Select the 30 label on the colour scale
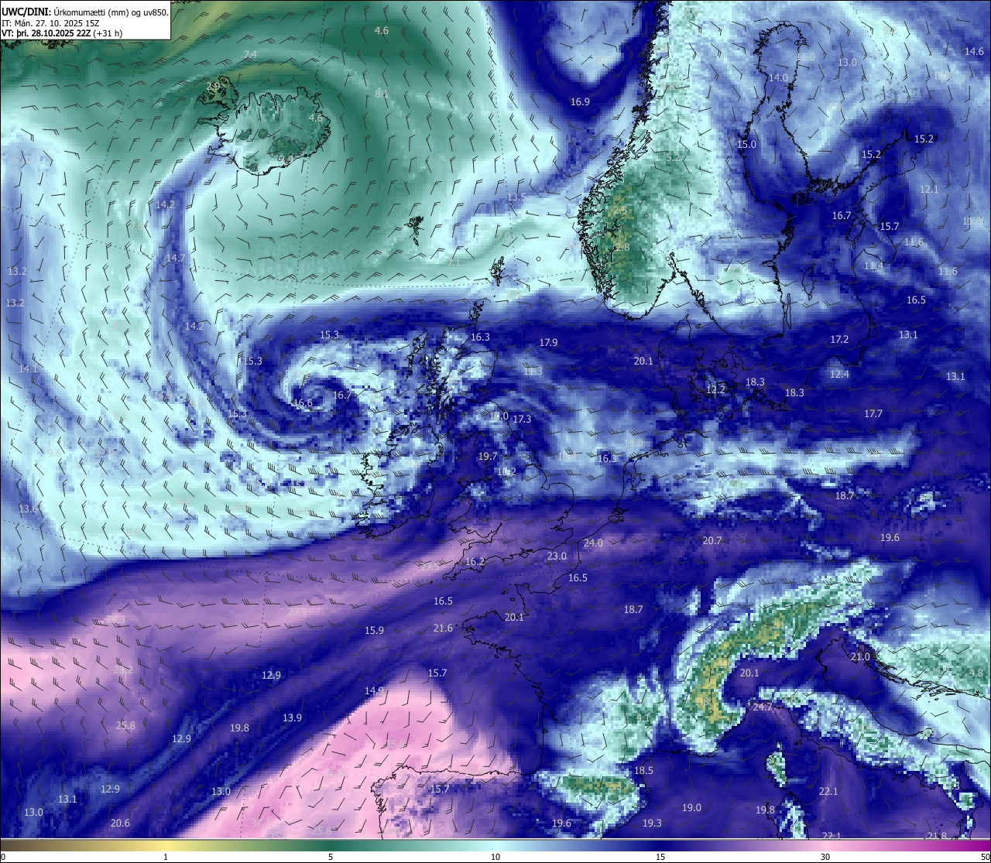 (825, 857)
